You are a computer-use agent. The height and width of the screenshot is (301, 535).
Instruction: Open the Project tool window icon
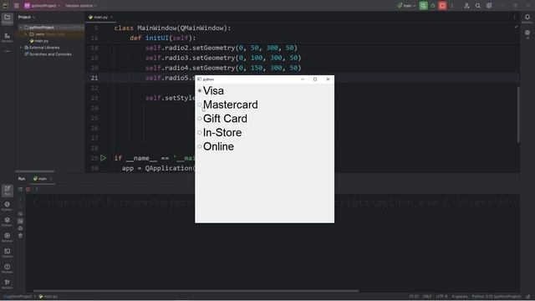pyautogui.click(x=8, y=18)
